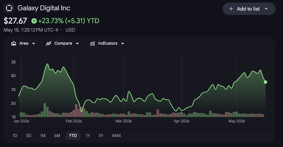Click the 25 y-axis value
This screenshot has width=283, height=147.
click(x=13, y=90)
